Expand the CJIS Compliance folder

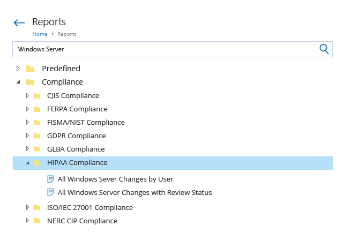(27, 95)
